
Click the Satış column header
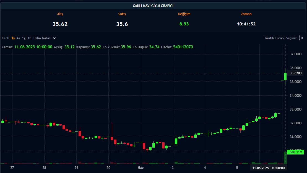122,14
